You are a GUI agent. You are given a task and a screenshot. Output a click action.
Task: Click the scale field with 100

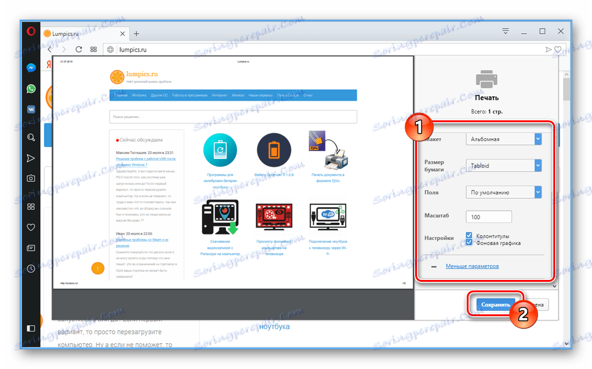pyautogui.click(x=489, y=217)
